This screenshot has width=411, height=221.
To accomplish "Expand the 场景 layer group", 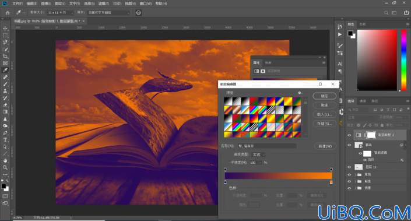I will click(x=356, y=188).
